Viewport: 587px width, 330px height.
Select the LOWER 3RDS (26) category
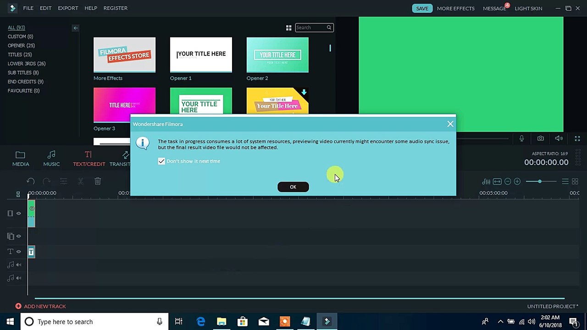coord(27,64)
